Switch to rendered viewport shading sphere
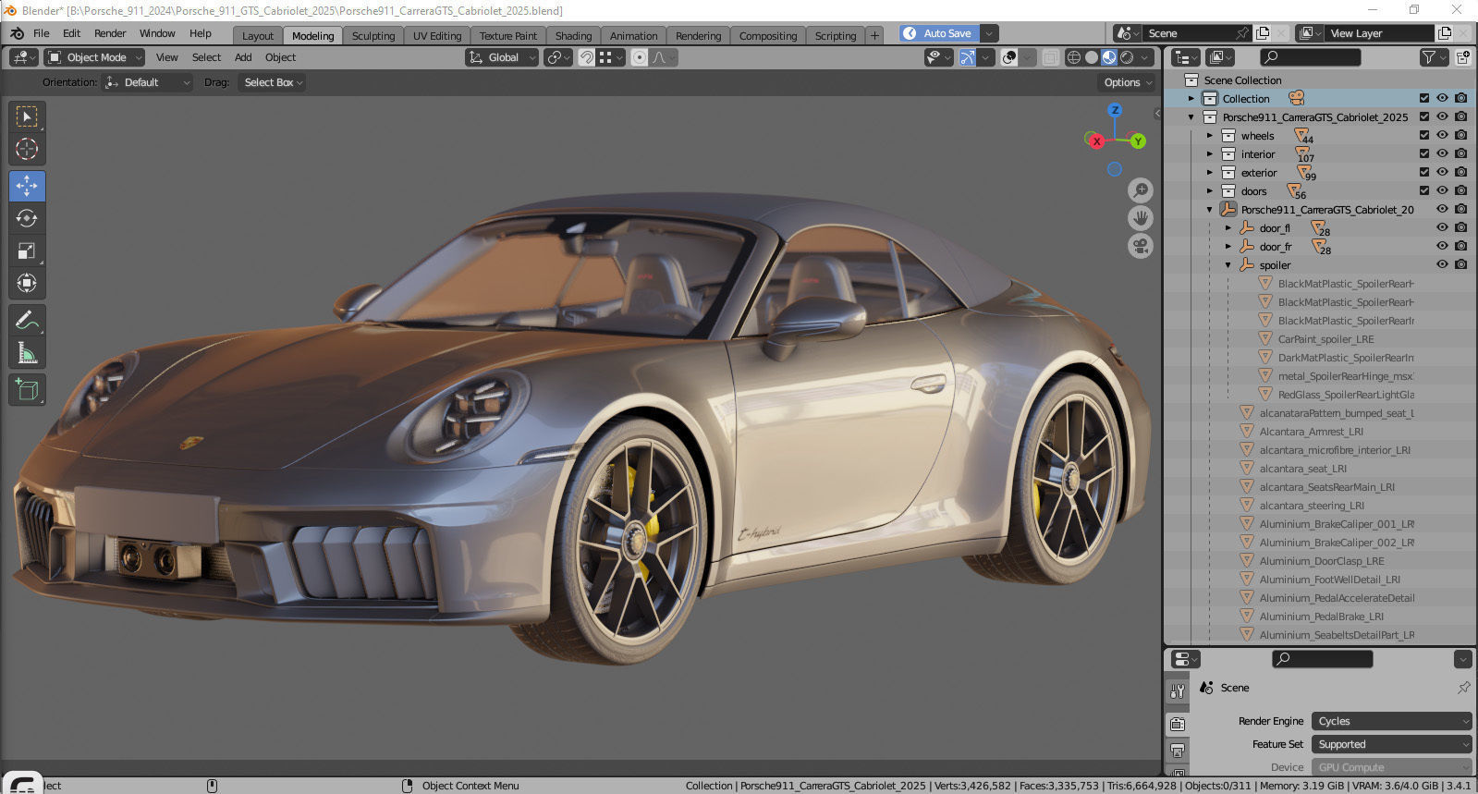This screenshot has width=1478, height=794. pyautogui.click(x=1127, y=57)
